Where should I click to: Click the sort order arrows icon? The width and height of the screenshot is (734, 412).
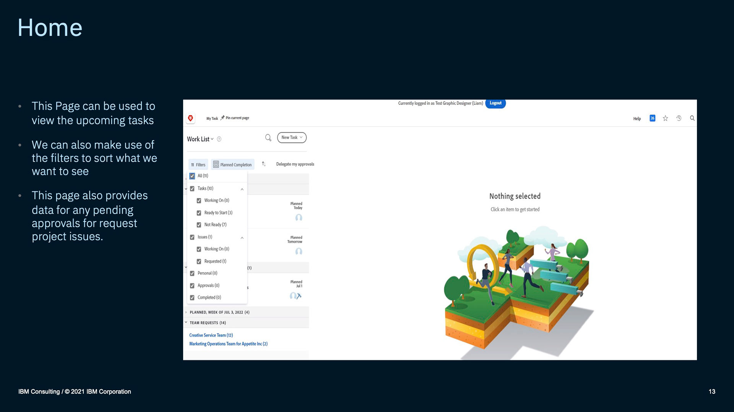(263, 164)
